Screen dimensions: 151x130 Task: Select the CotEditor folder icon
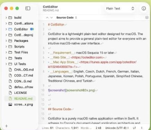10,29
